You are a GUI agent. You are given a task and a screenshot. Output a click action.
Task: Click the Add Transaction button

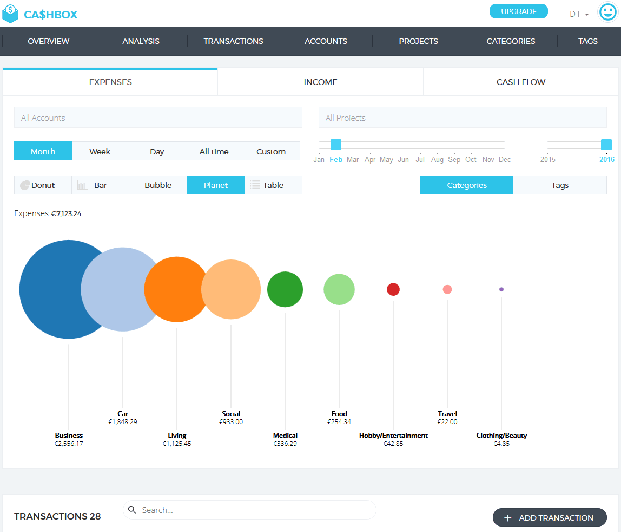click(550, 518)
